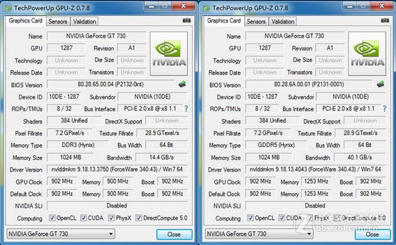Click BIOS Version field showing 80.28.6A.00.01
Image resolution: width=396 pixels, height=245 pixels.
[309, 84]
